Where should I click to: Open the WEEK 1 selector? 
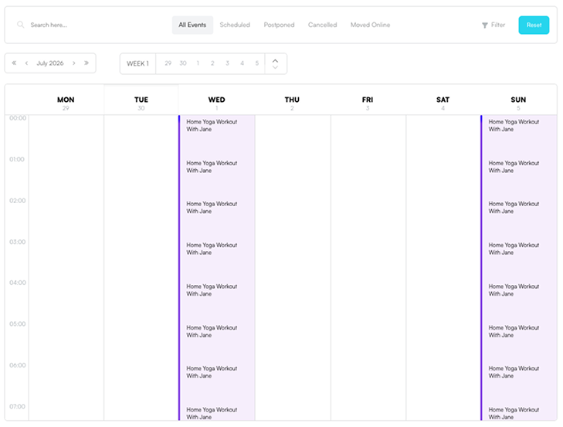click(138, 63)
